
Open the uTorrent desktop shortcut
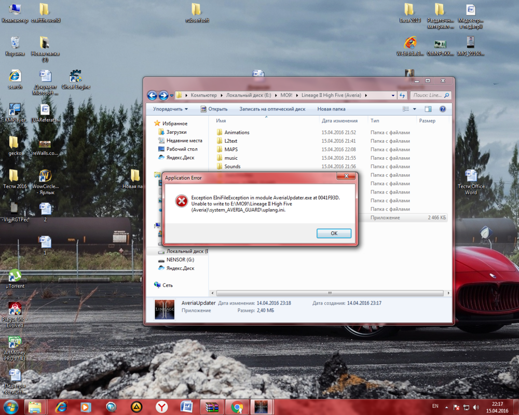pos(15,276)
